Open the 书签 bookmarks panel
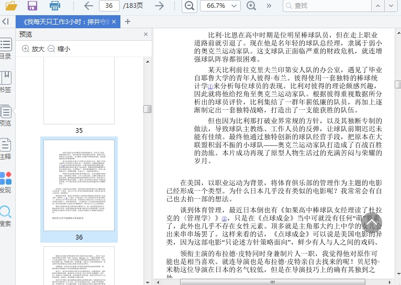Image resolution: width=401 pixels, height=285 pixels. (x=5, y=82)
